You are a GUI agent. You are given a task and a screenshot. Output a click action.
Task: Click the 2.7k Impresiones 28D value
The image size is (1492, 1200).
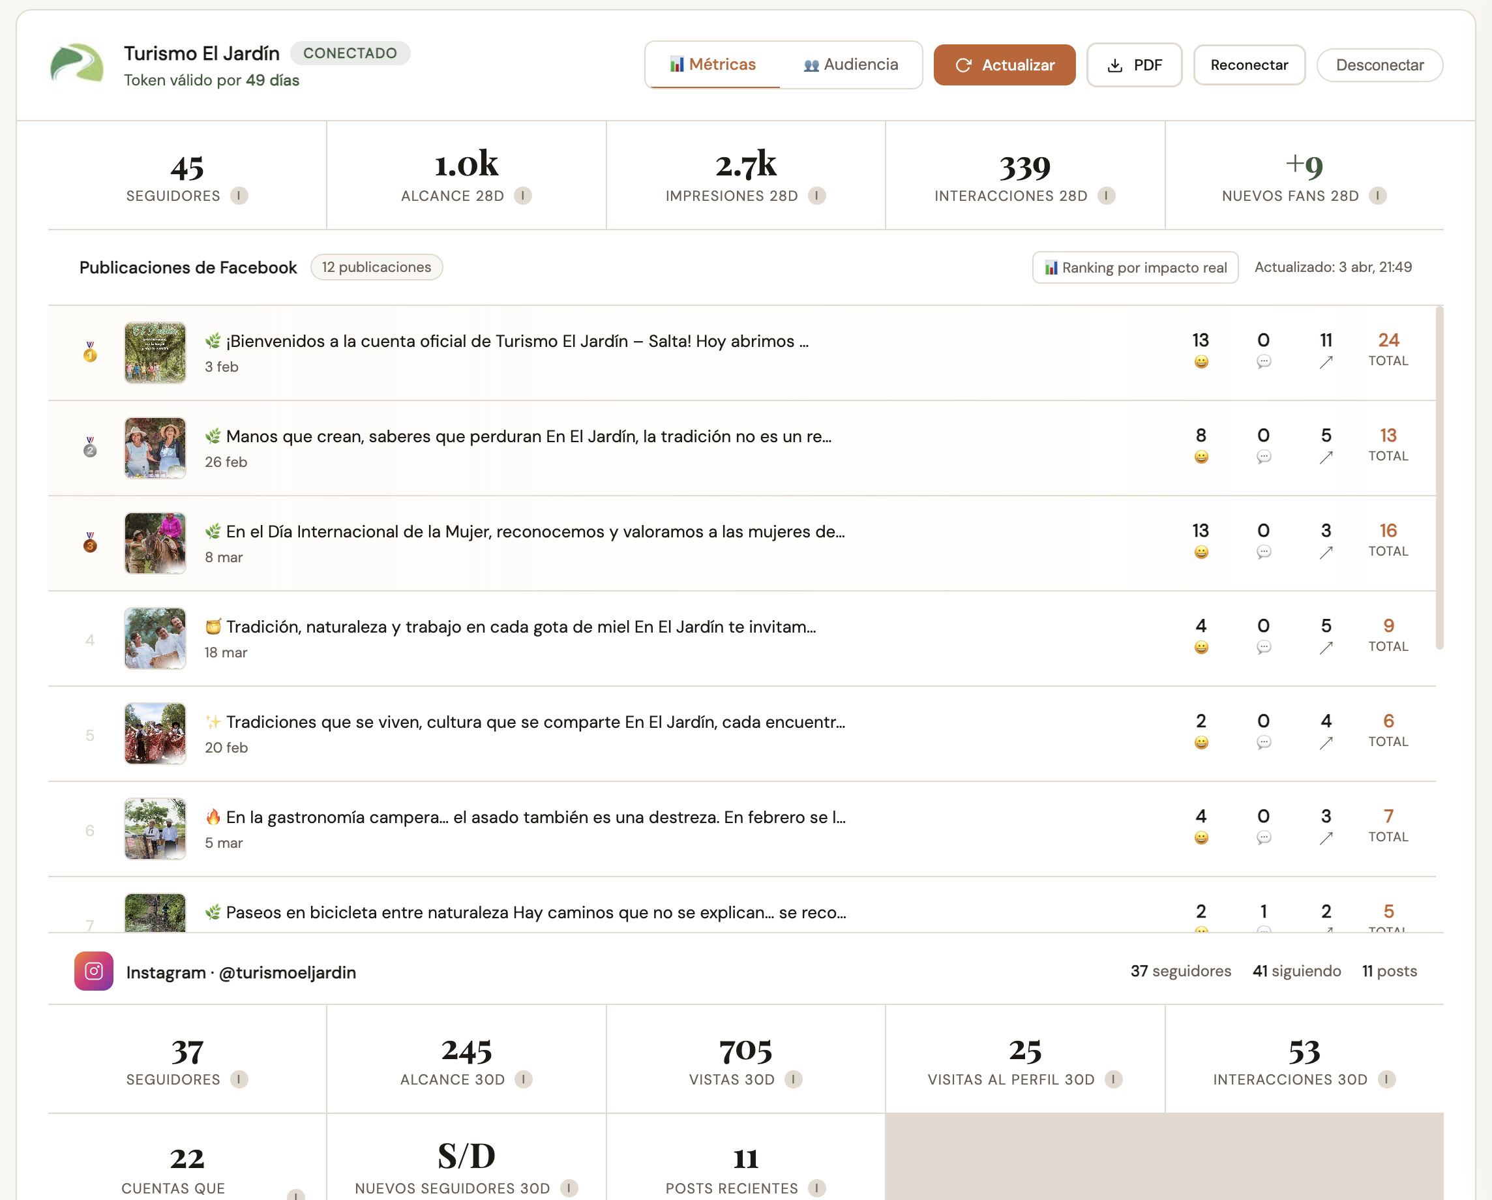pos(746,166)
